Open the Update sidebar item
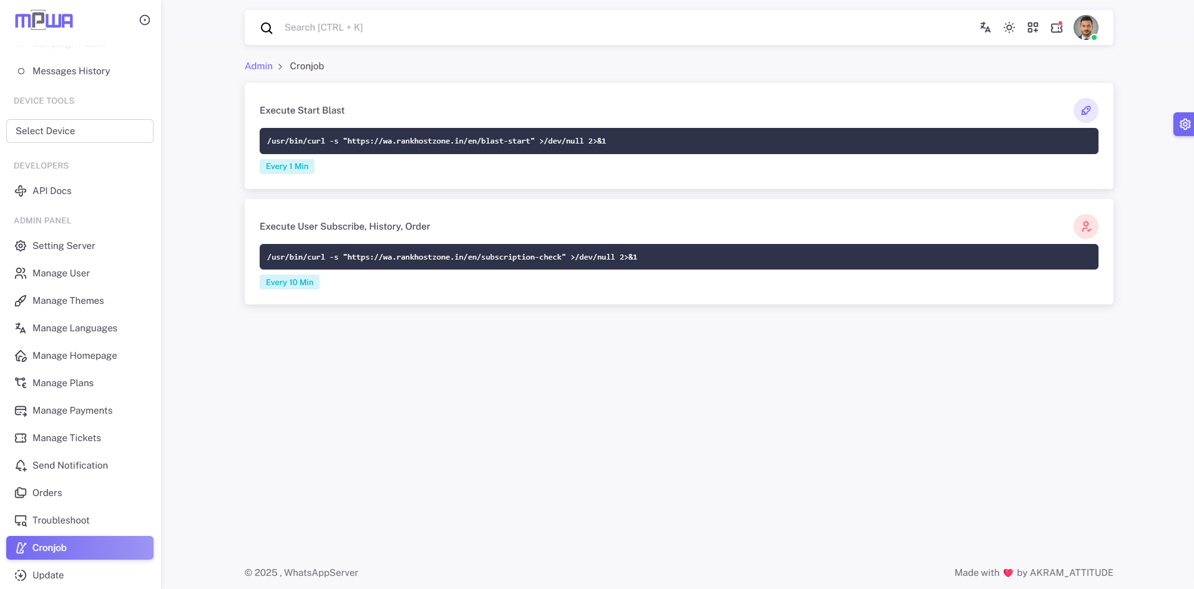Image resolution: width=1194 pixels, height=589 pixels. [48, 575]
